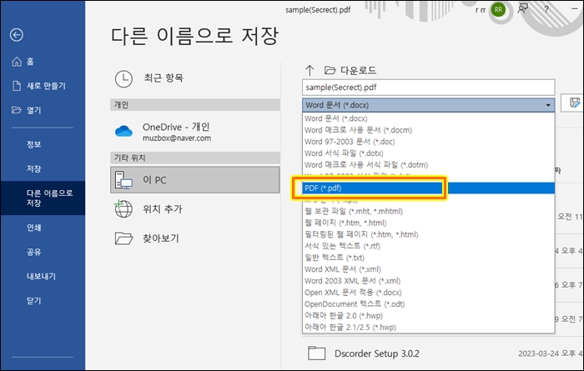584x371 pixels.
Task: Choose Word 문서 (*.docx) from the list
Action: pyautogui.click(x=428, y=118)
